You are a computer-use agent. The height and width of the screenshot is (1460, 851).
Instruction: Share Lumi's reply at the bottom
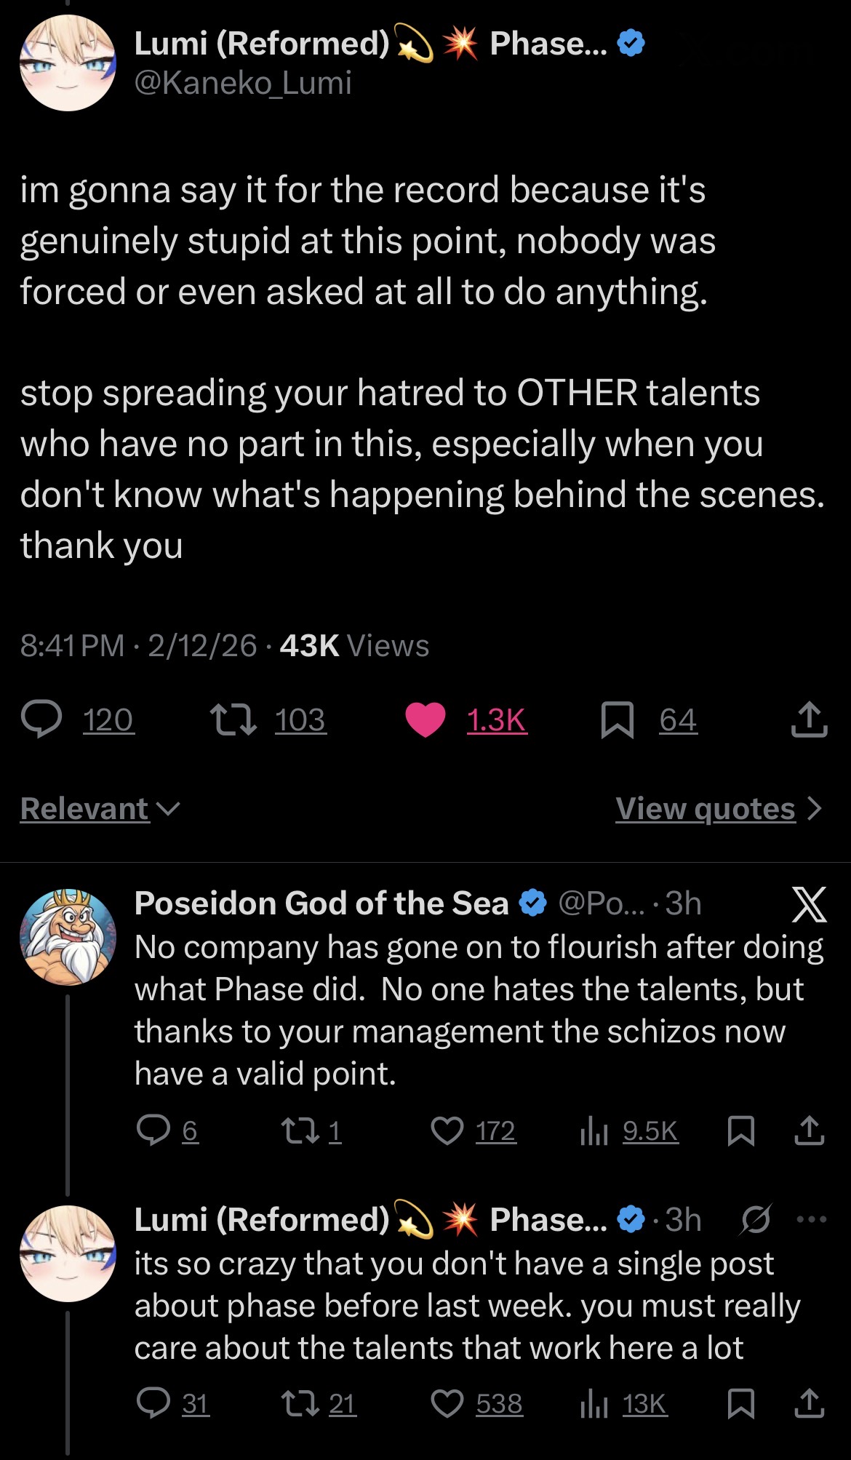click(809, 1404)
